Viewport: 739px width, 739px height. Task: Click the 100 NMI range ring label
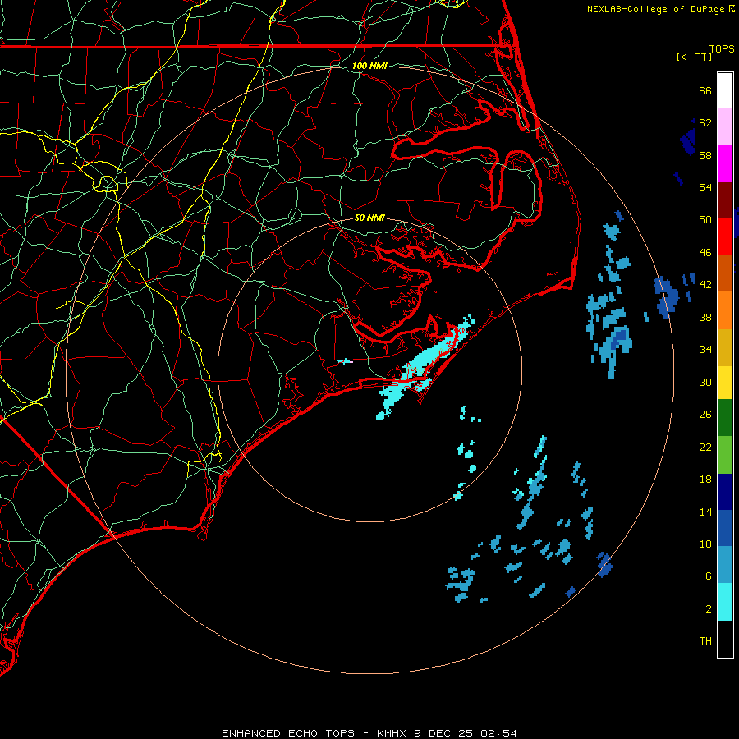tap(369, 66)
